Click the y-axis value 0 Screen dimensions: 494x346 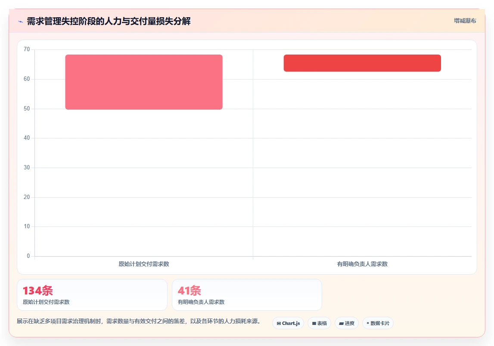(x=28, y=256)
